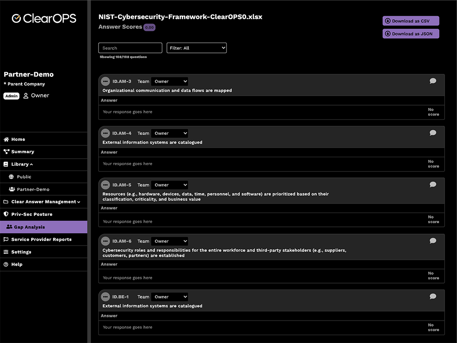Screen dimensions: 457x343
Task: Open Settings using the gear icon
Action: pyautogui.click(x=5, y=252)
